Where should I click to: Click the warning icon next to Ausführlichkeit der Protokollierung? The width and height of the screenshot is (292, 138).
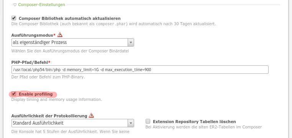pos(91,115)
